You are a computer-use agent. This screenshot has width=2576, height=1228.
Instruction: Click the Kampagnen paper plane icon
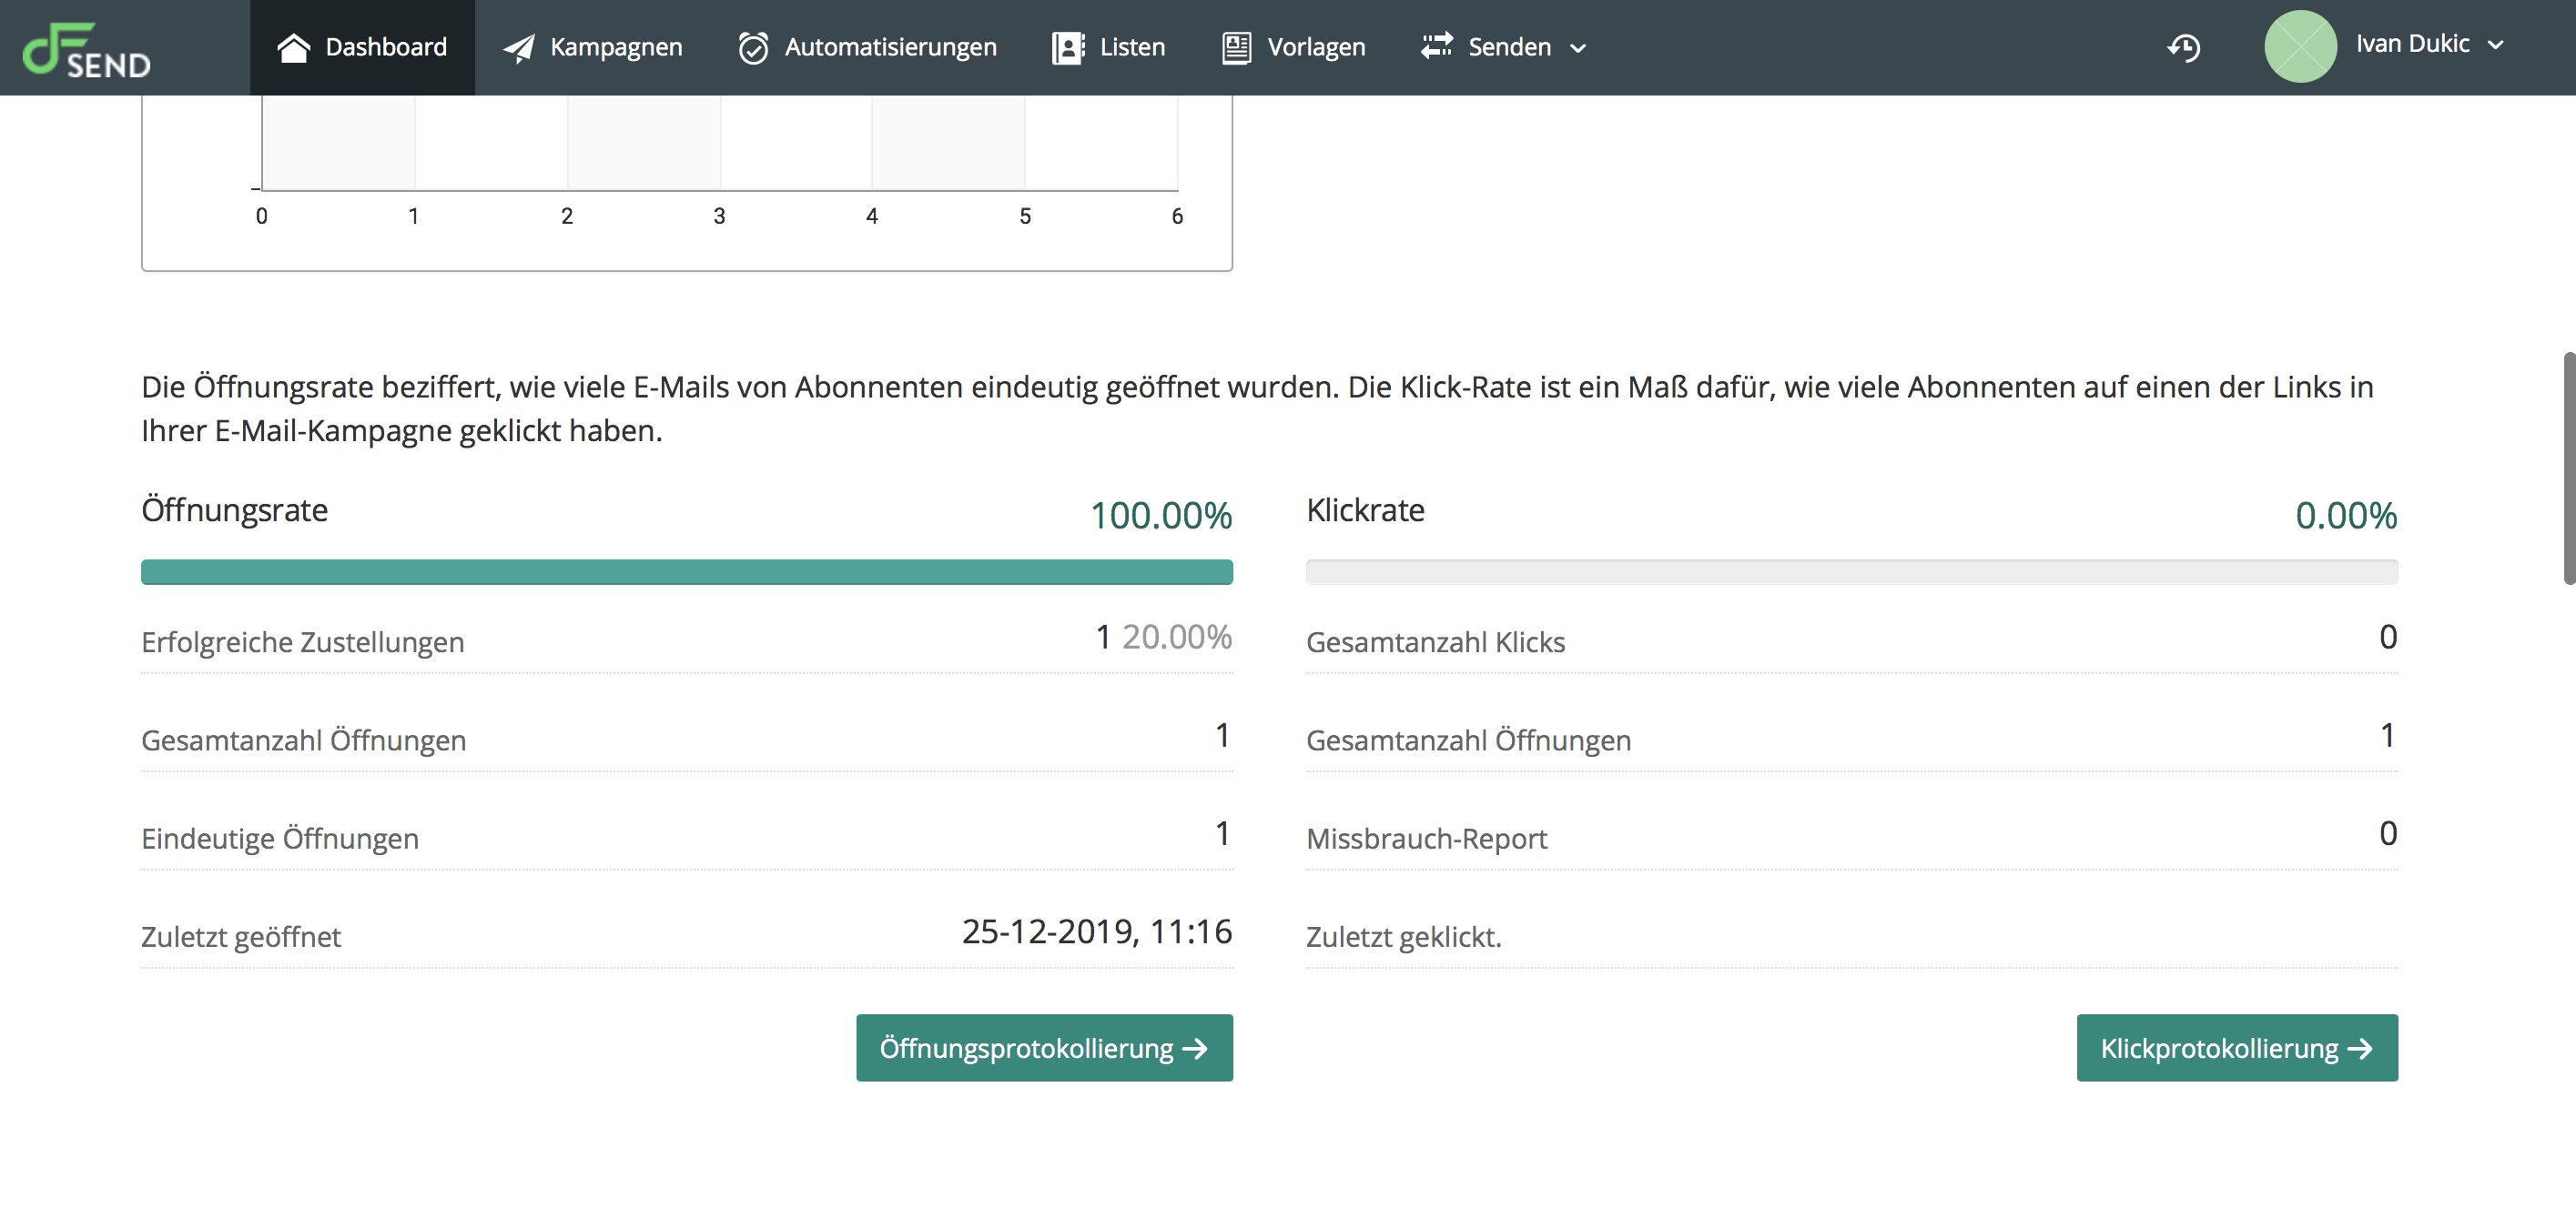point(518,48)
